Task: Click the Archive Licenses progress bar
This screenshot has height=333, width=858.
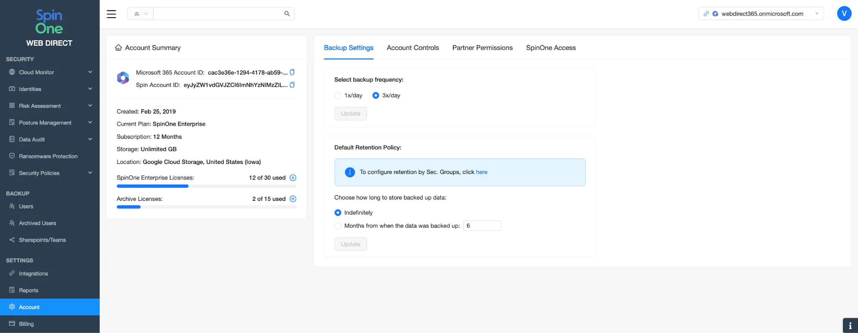Action: (x=207, y=207)
